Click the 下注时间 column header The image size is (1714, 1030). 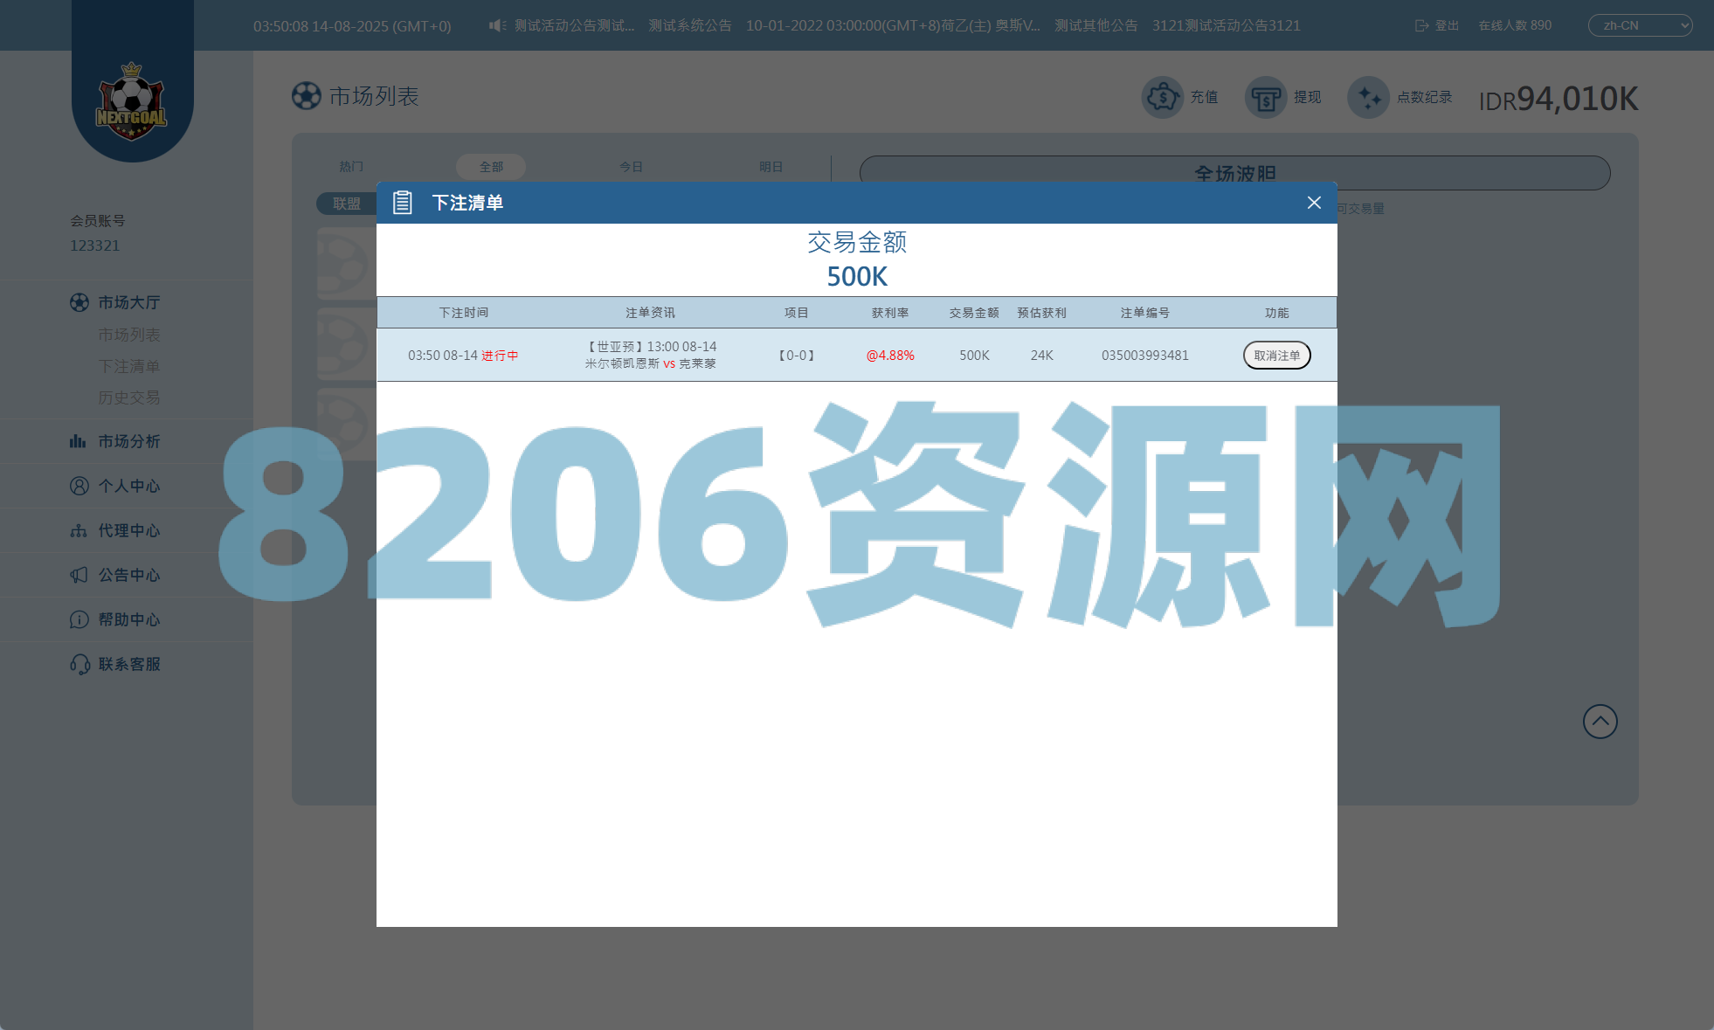(463, 313)
